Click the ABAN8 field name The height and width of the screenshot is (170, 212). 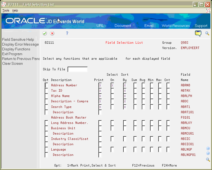[x=185, y=85]
